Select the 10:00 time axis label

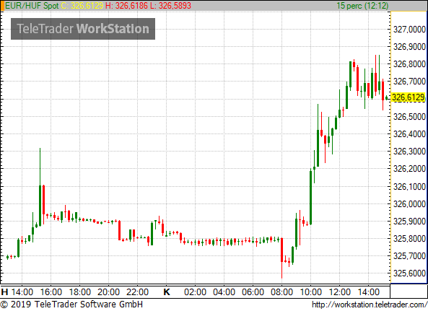pos(310,292)
